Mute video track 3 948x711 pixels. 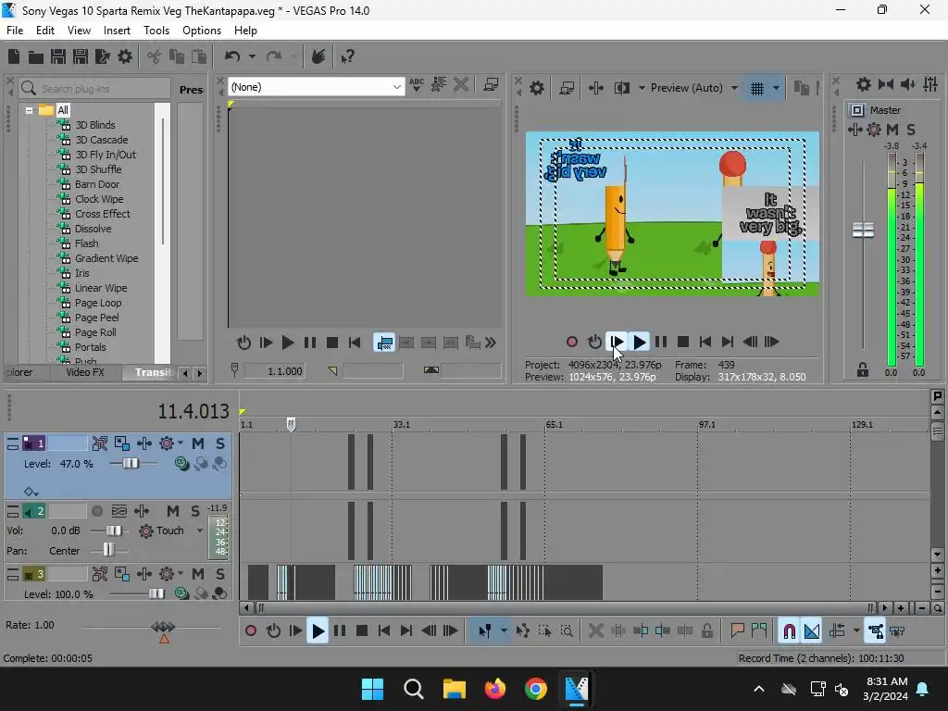198,574
